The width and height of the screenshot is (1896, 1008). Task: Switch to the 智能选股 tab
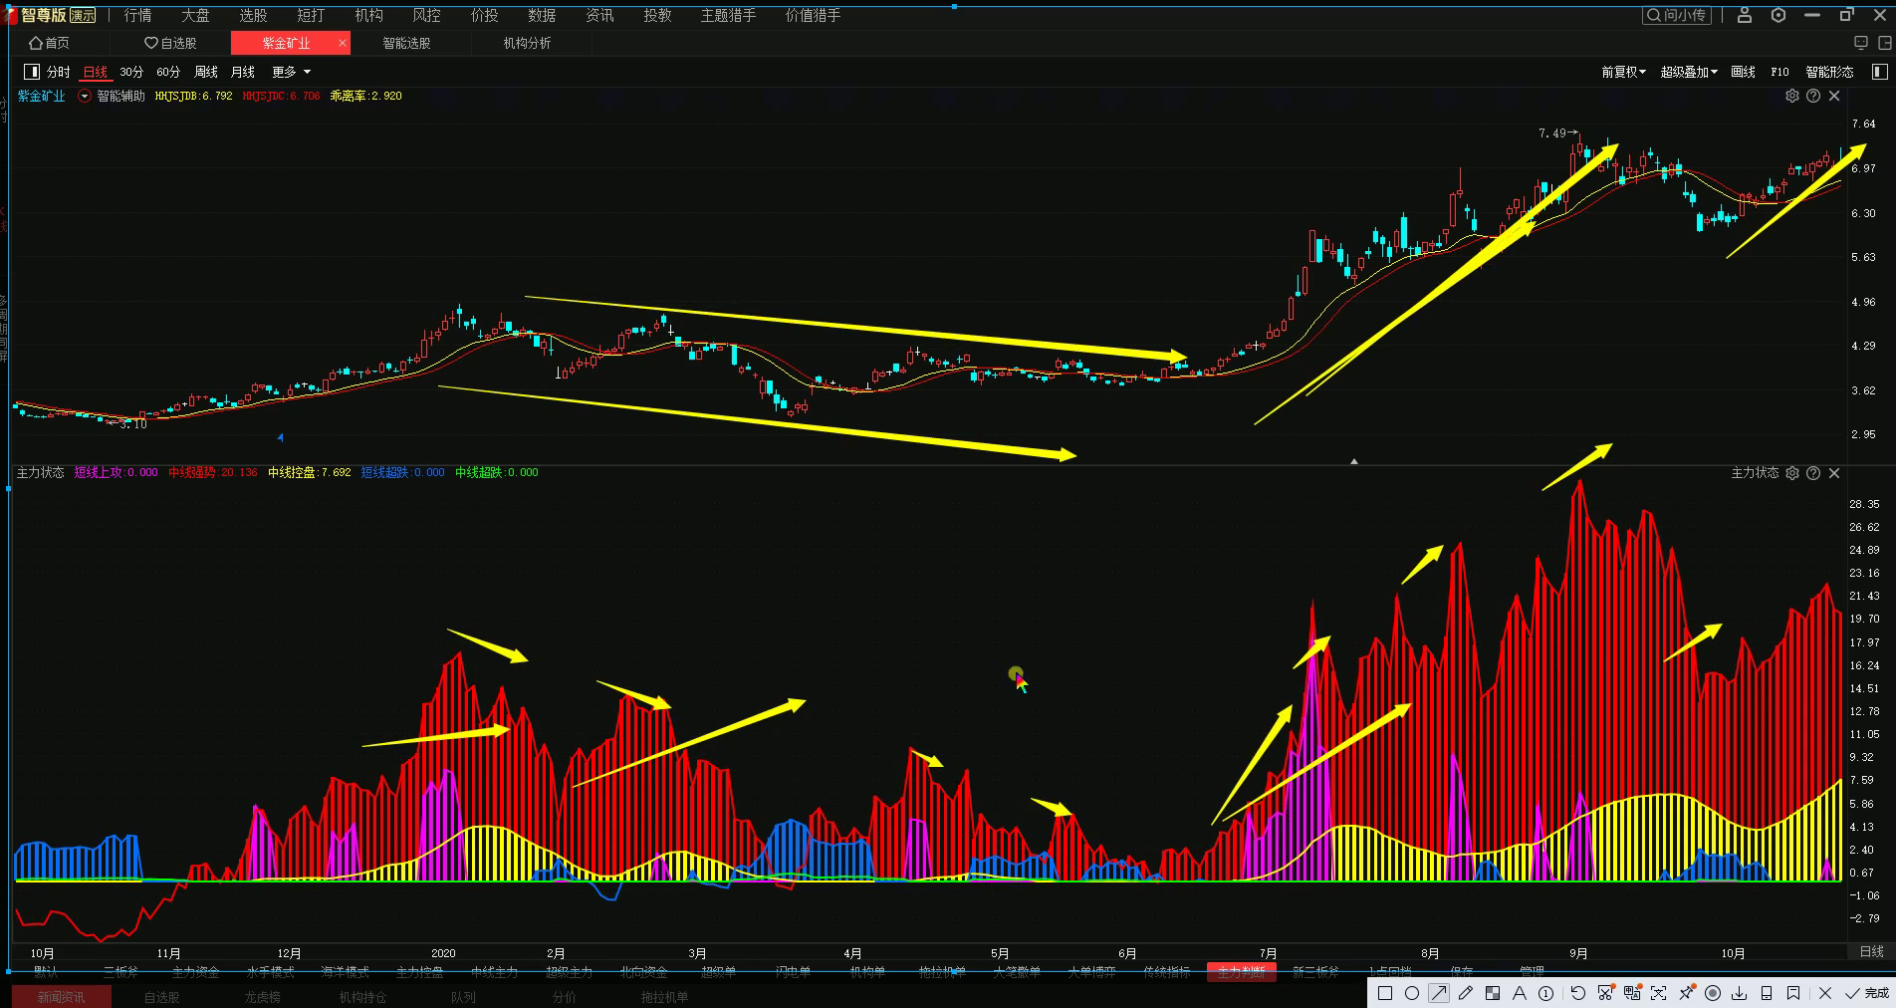coord(407,43)
